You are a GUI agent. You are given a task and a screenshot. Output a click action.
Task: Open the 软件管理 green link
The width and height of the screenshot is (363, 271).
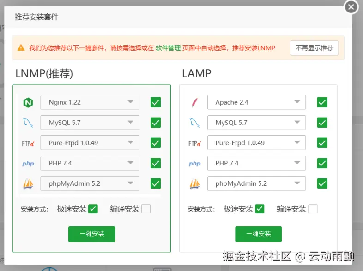168,48
